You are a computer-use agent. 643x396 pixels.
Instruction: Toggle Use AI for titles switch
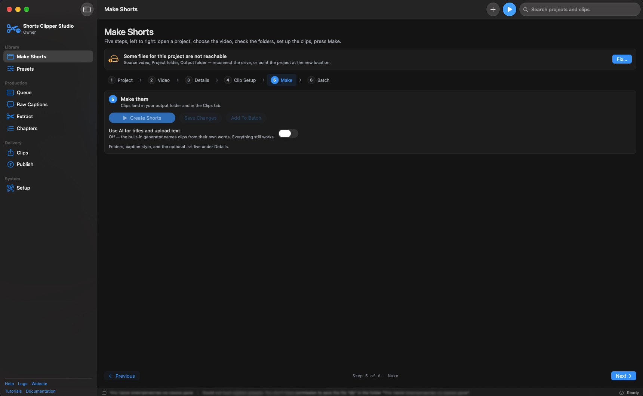[288, 133]
